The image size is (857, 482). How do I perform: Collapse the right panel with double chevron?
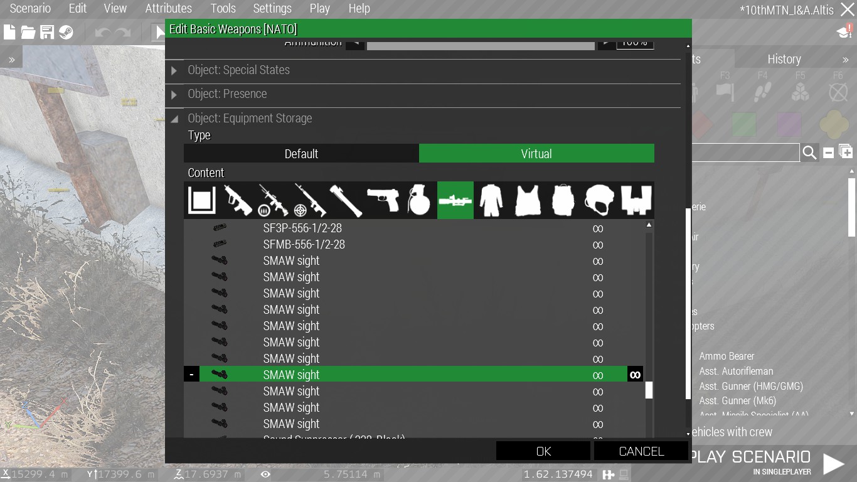click(846, 60)
